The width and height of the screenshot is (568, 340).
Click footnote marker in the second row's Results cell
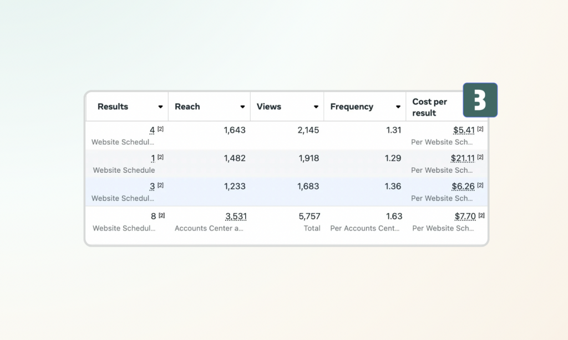pos(160,157)
